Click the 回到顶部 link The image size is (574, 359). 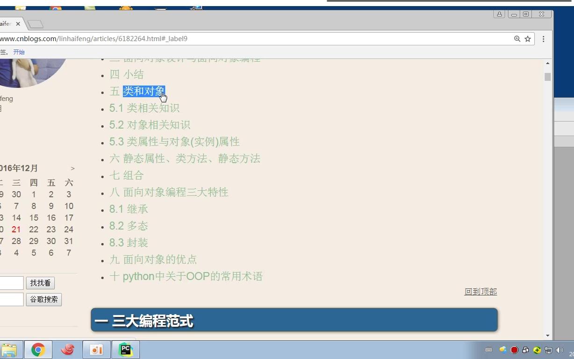click(480, 291)
